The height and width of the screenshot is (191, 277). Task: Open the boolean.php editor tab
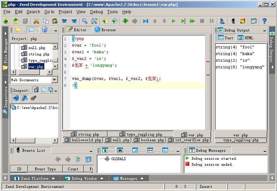[149, 140]
